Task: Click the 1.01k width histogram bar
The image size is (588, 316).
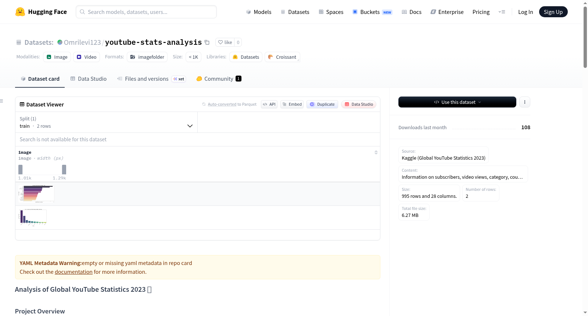Action: (x=21, y=170)
